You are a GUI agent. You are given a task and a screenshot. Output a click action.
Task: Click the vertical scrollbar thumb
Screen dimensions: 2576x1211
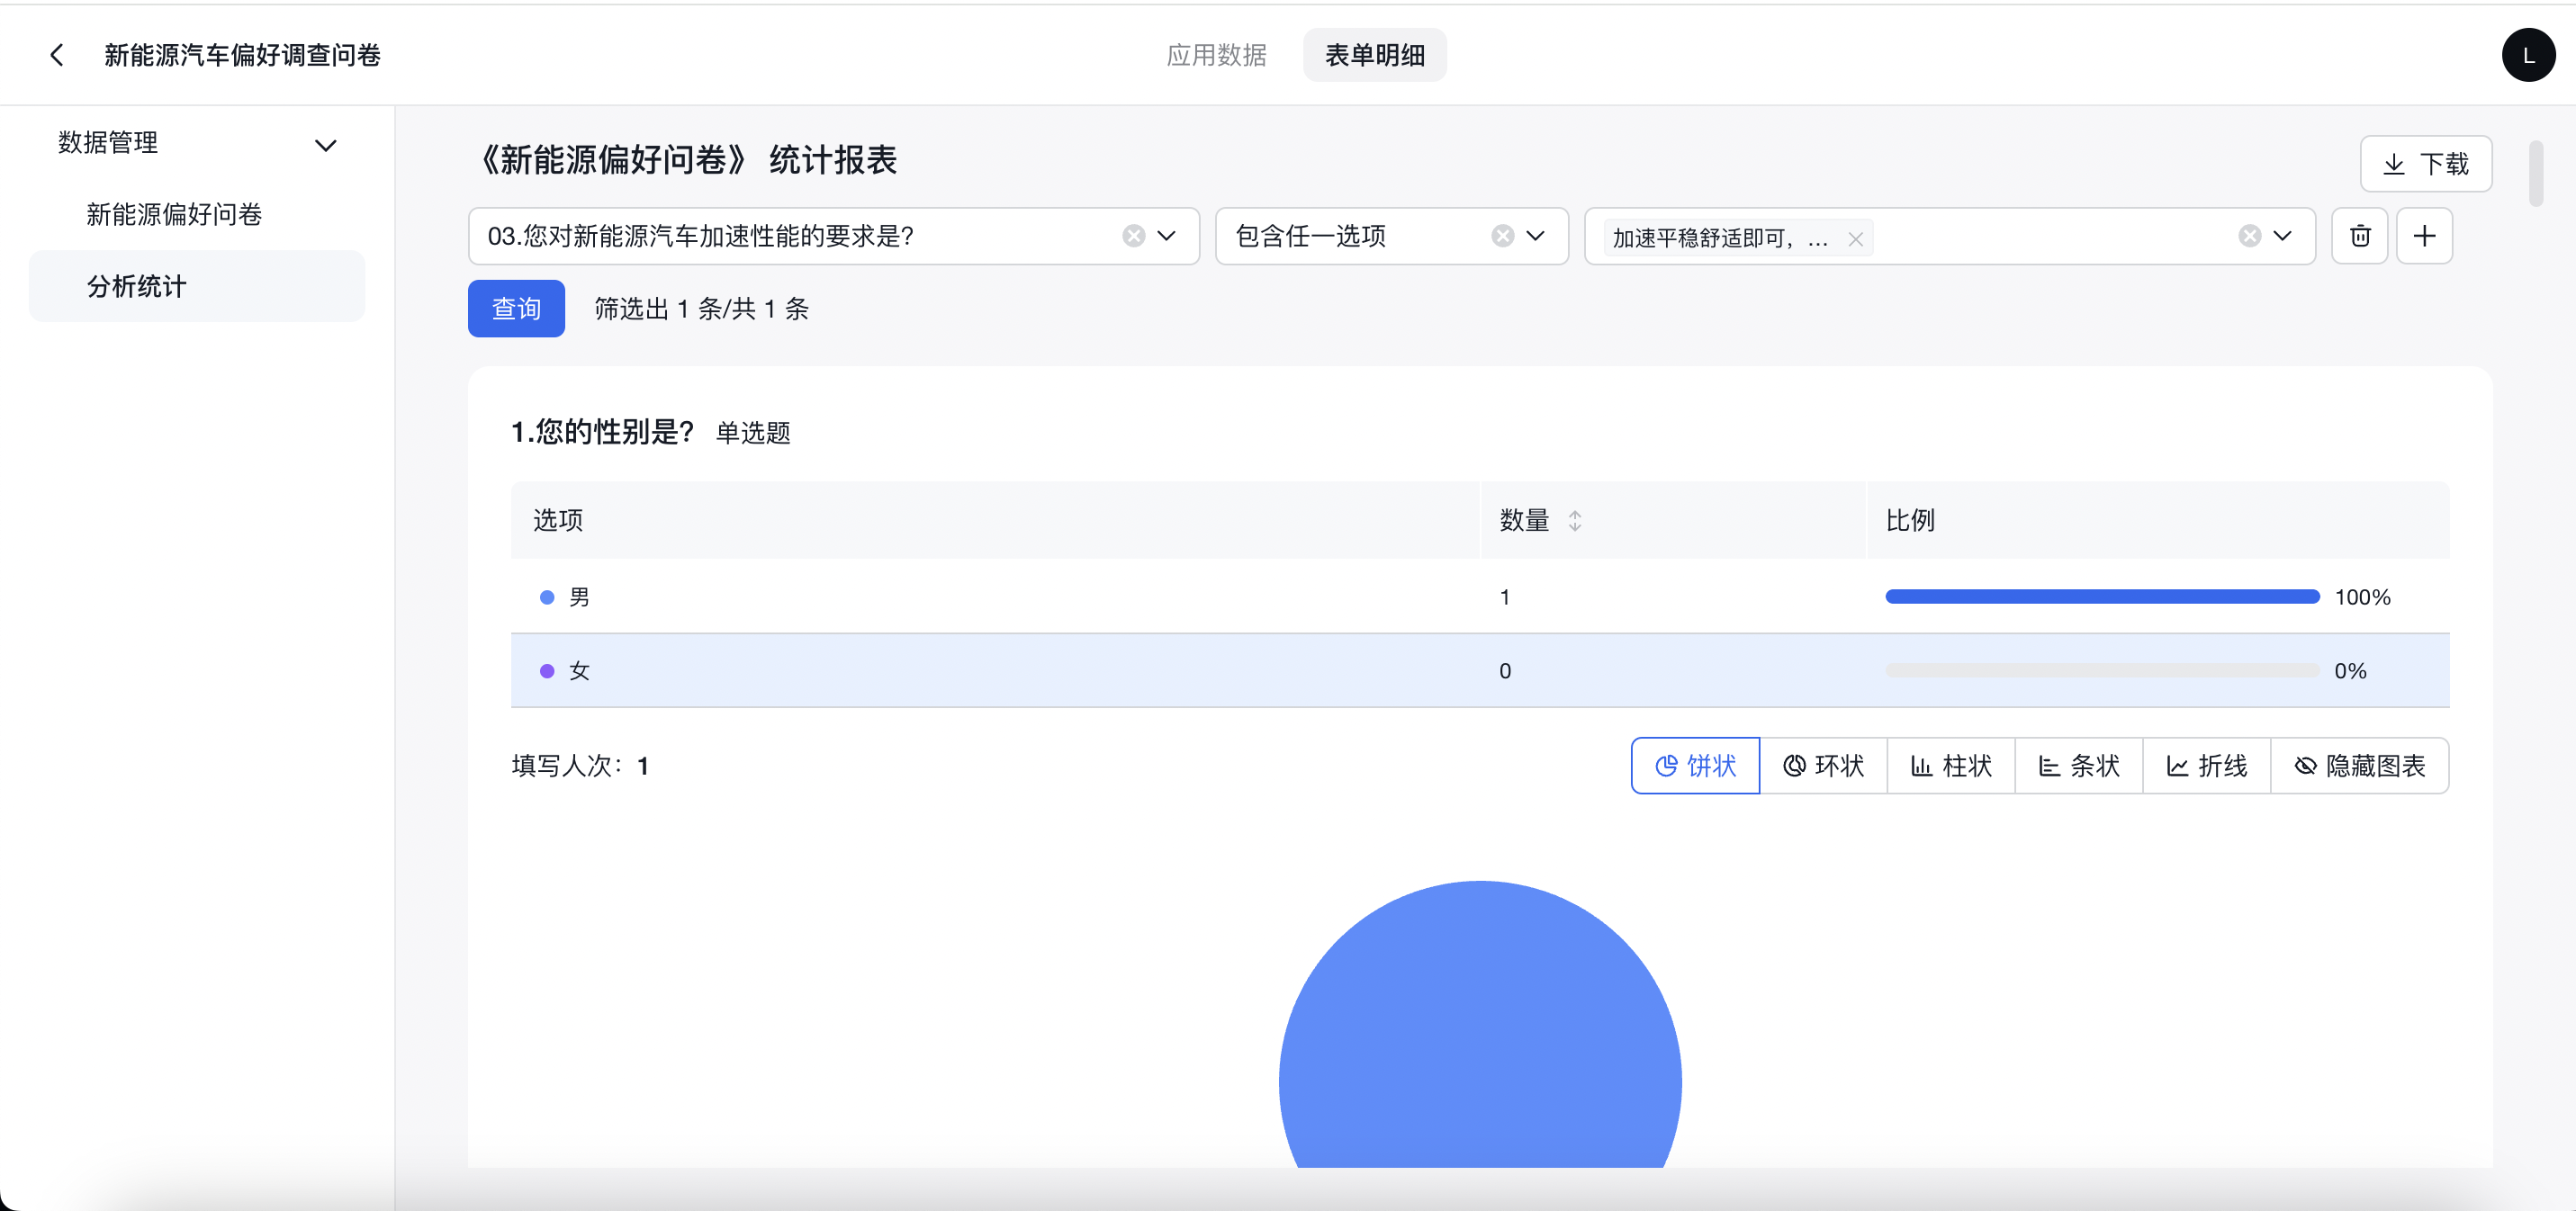(x=2536, y=173)
